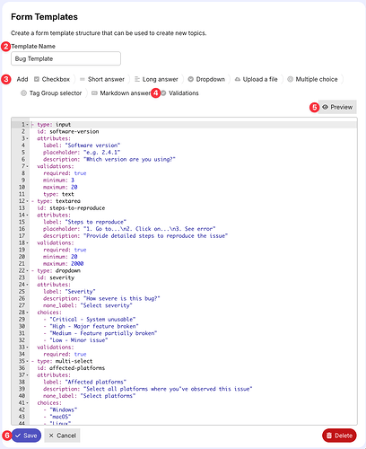Click the 'Software version' label text
The image size is (366, 449).
(x=92, y=145)
